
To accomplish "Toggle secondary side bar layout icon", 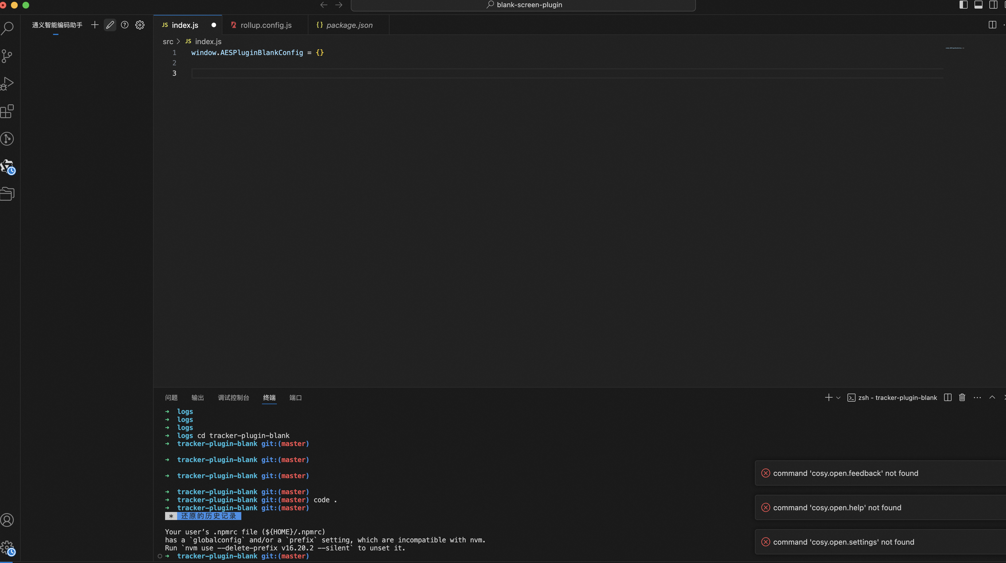I will tap(993, 5).
